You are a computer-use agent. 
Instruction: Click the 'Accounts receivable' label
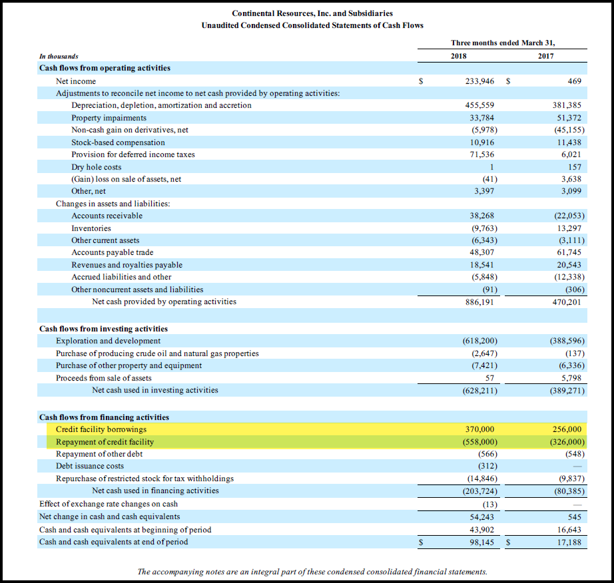point(107,216)
